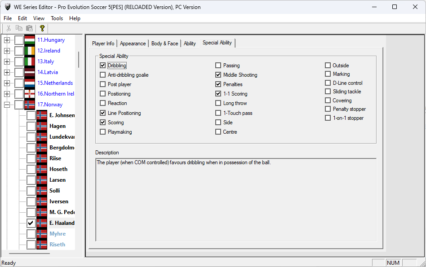Click the NUM status bar indicator
Image resolution: width=426 pixels, height=267 pixels.
(393, 263)
